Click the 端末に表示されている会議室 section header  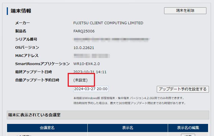coord(34,115)
